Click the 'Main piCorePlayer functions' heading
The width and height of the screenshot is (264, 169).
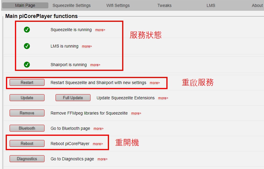pyautogui.click(x=42, y=16)
